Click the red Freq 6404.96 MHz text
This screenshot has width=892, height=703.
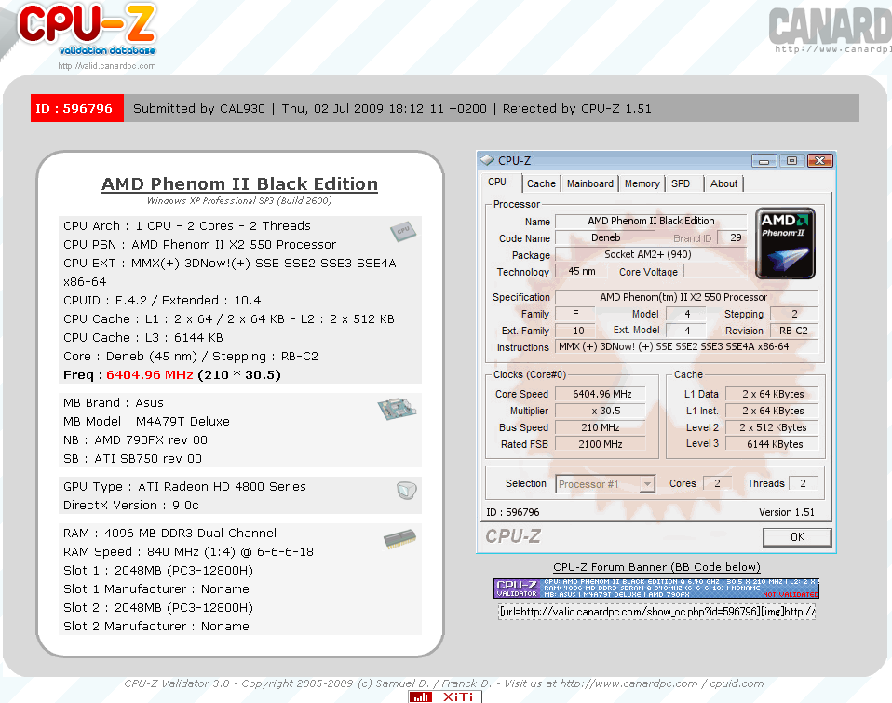(x=150, y=375)
